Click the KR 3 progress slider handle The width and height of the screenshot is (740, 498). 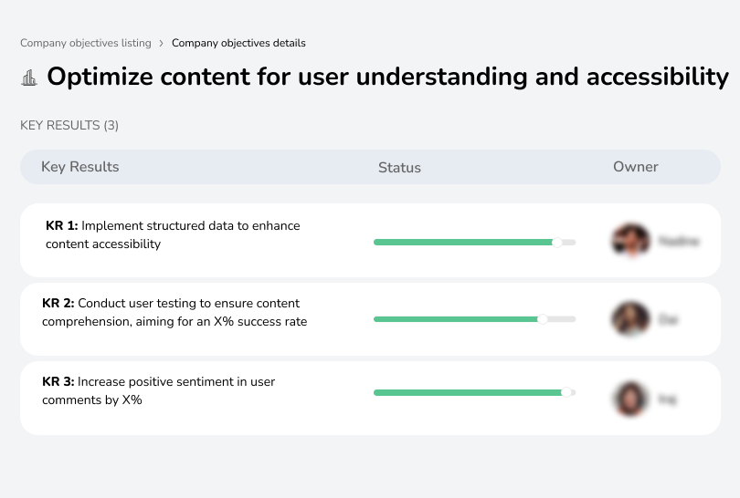(x=566, y=392)
